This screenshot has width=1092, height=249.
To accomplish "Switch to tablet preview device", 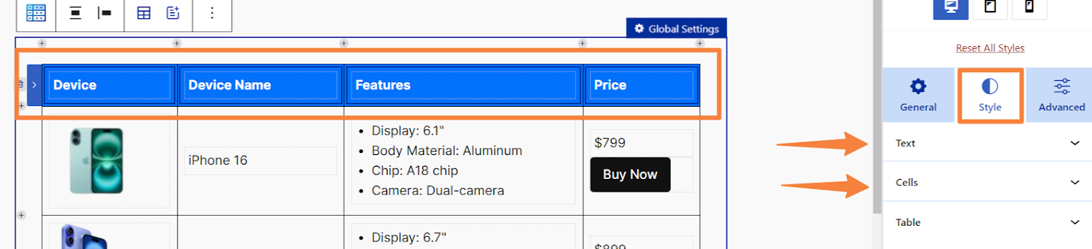I will coord(990,7).
